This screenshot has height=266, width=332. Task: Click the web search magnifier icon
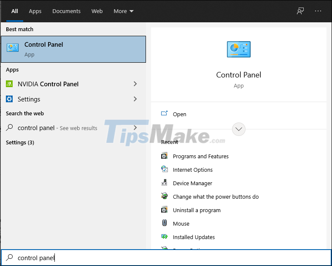point(9,128)
